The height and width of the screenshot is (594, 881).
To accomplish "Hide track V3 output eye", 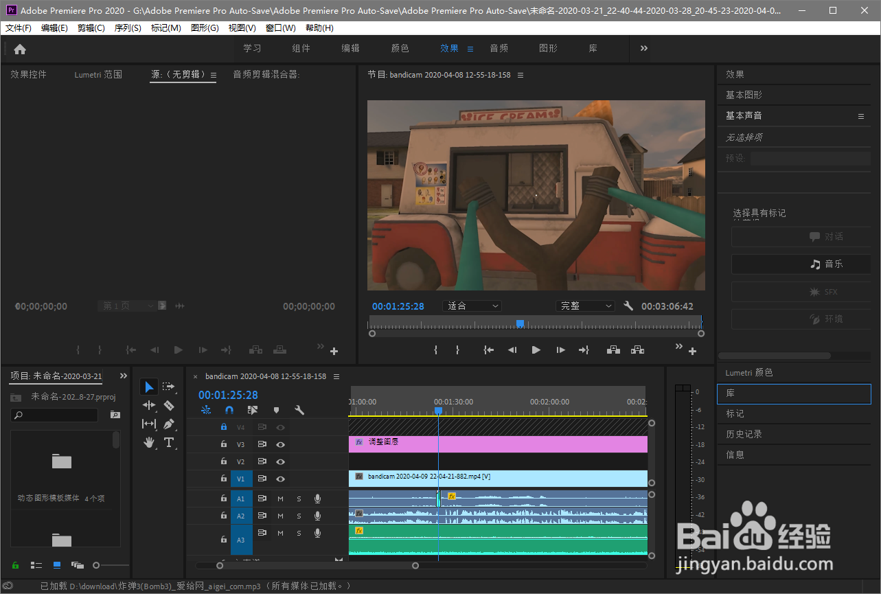I will pyautogui.click(x=280, y=444).
